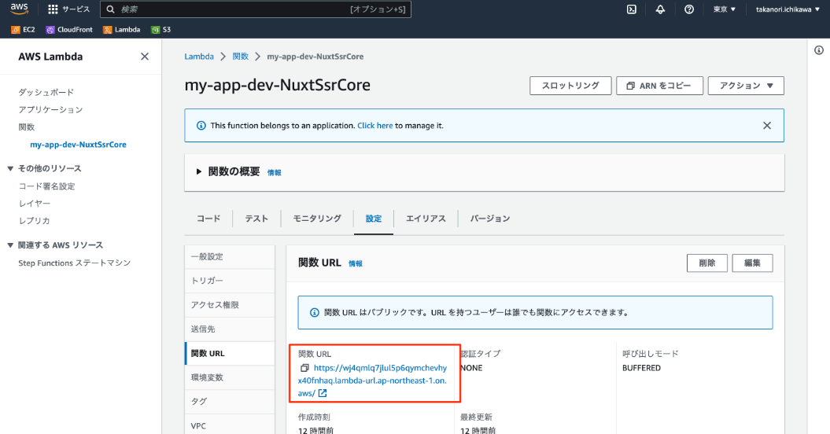This screenshot has width=830, height=434.
Task: Open the help question mark icon
Action: (x=688, y=9)
